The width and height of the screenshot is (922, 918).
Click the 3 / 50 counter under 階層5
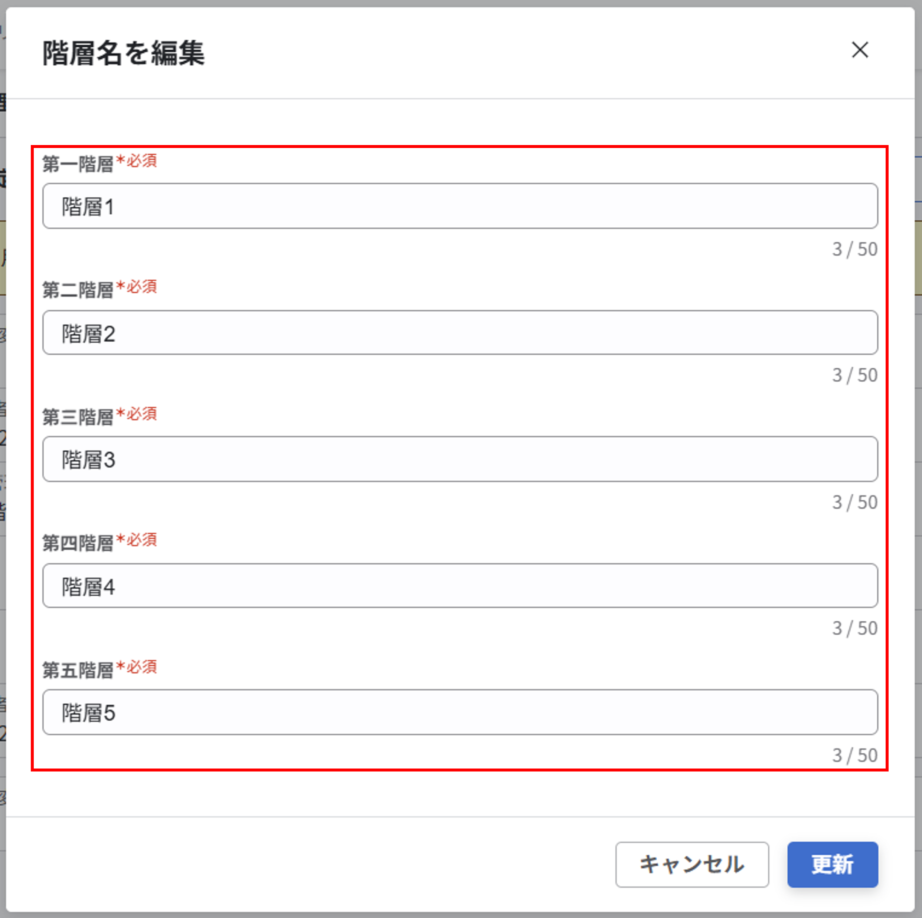[x=855, y=756]
